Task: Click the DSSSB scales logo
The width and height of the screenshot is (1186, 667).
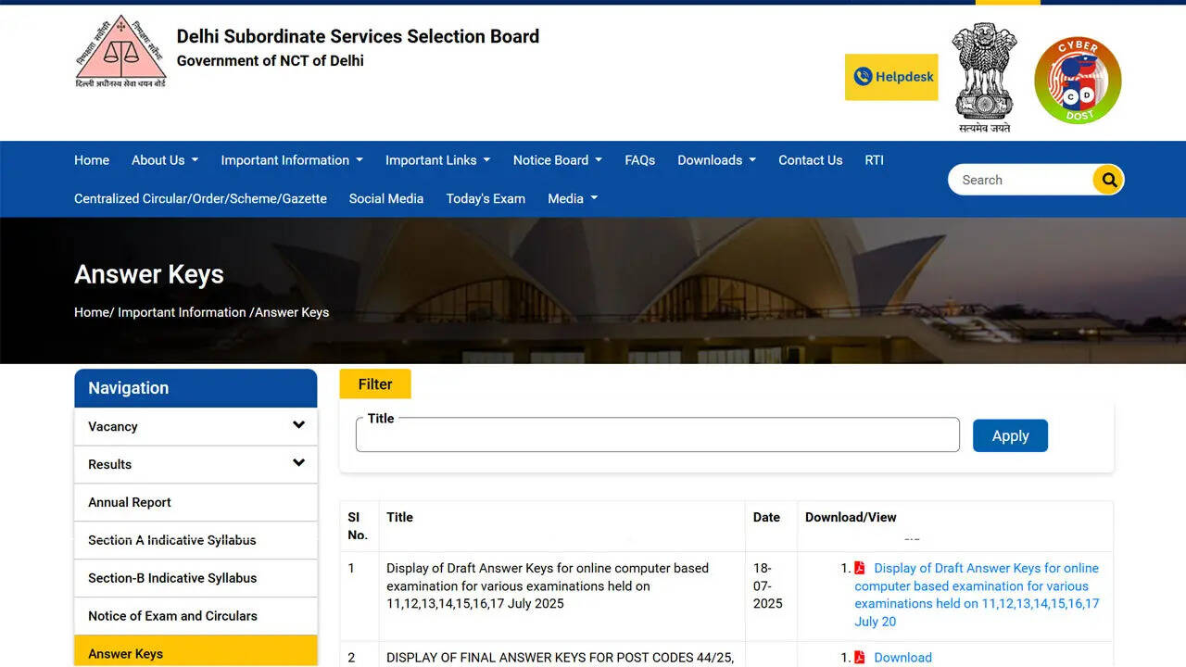Action: pos(120,52)
